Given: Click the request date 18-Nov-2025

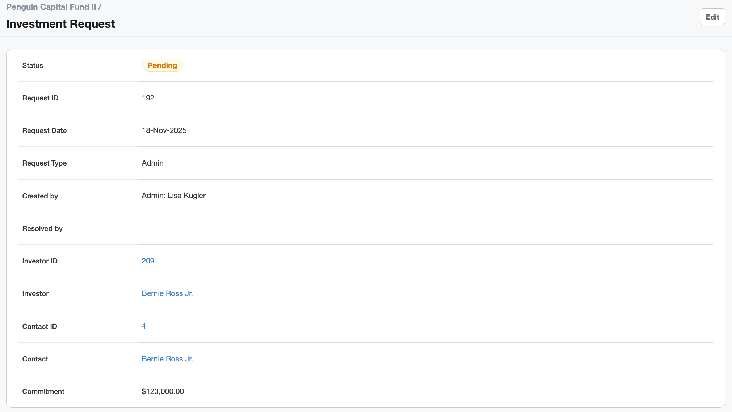Looking at the screenshot, I should pyautogui.click(x=164, y=130).
